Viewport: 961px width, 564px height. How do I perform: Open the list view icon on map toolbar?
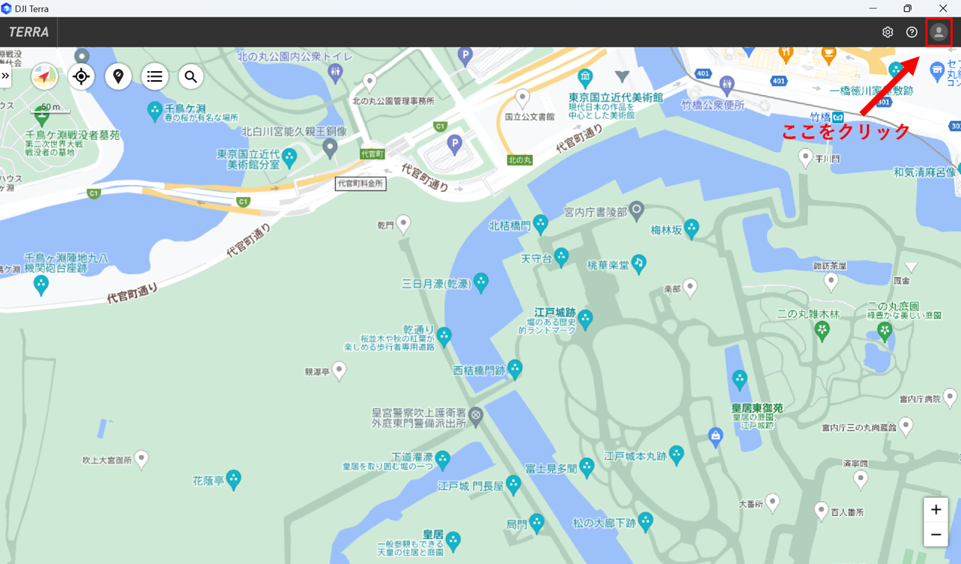[x=155, y=77]
